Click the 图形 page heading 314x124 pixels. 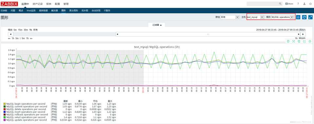[5, 18]
